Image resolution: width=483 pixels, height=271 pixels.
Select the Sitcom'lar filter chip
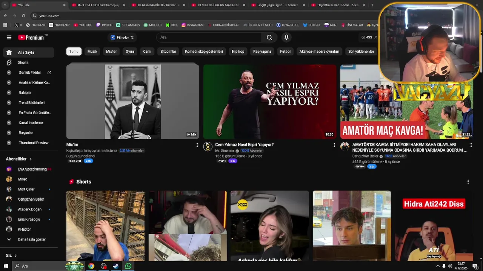tap(168, 52)
